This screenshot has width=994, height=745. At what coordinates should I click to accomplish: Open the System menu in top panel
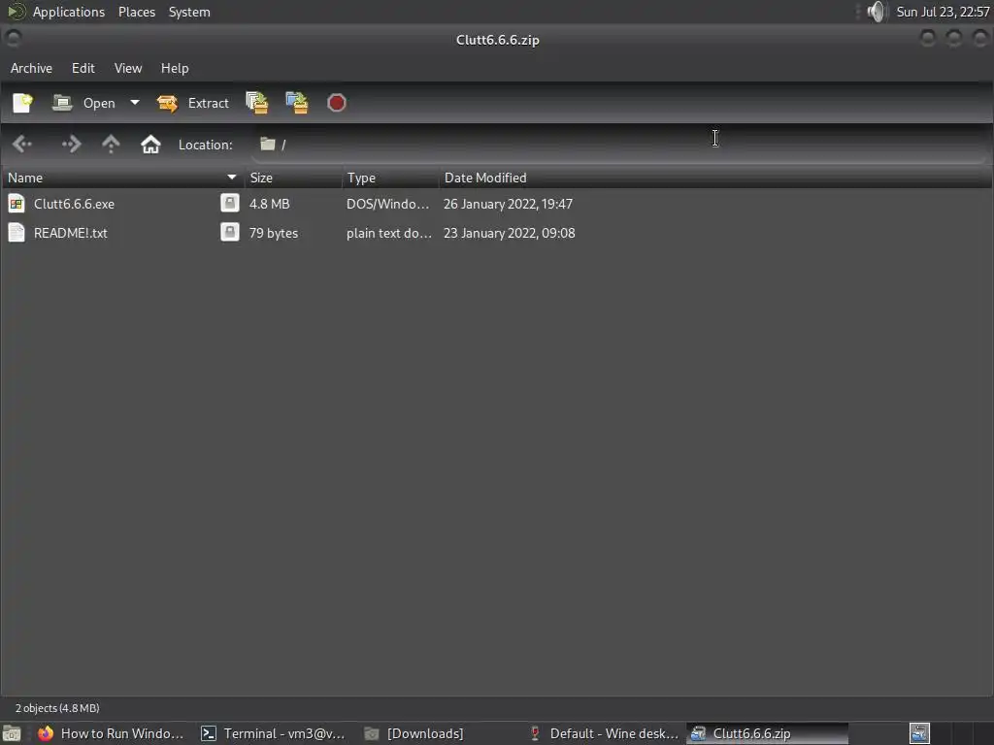(x=189, y=12)
